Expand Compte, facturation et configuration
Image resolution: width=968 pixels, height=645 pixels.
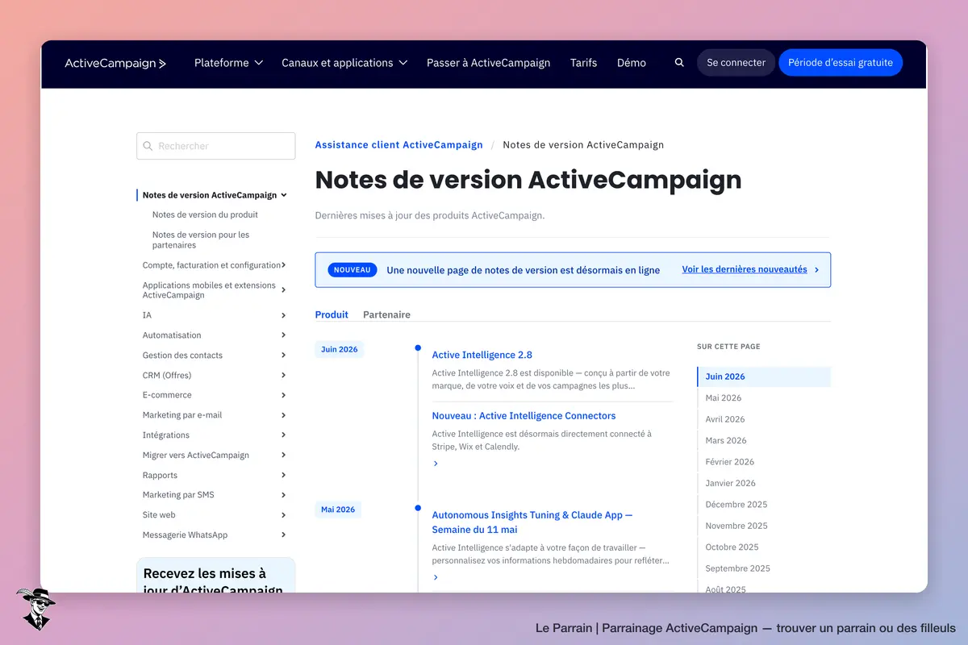coord(284,265)
